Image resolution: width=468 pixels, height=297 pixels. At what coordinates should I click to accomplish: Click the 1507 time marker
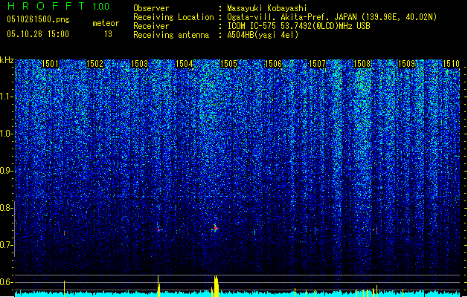[317, 64]
